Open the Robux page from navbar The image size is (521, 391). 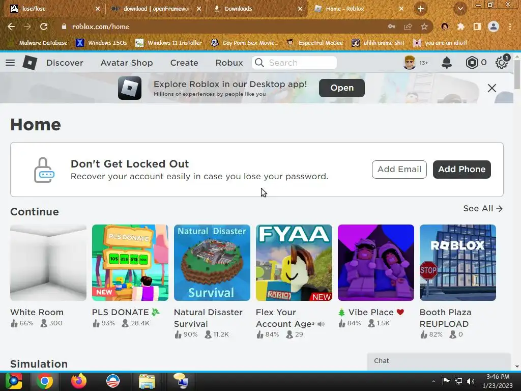[x=229, y=63]
